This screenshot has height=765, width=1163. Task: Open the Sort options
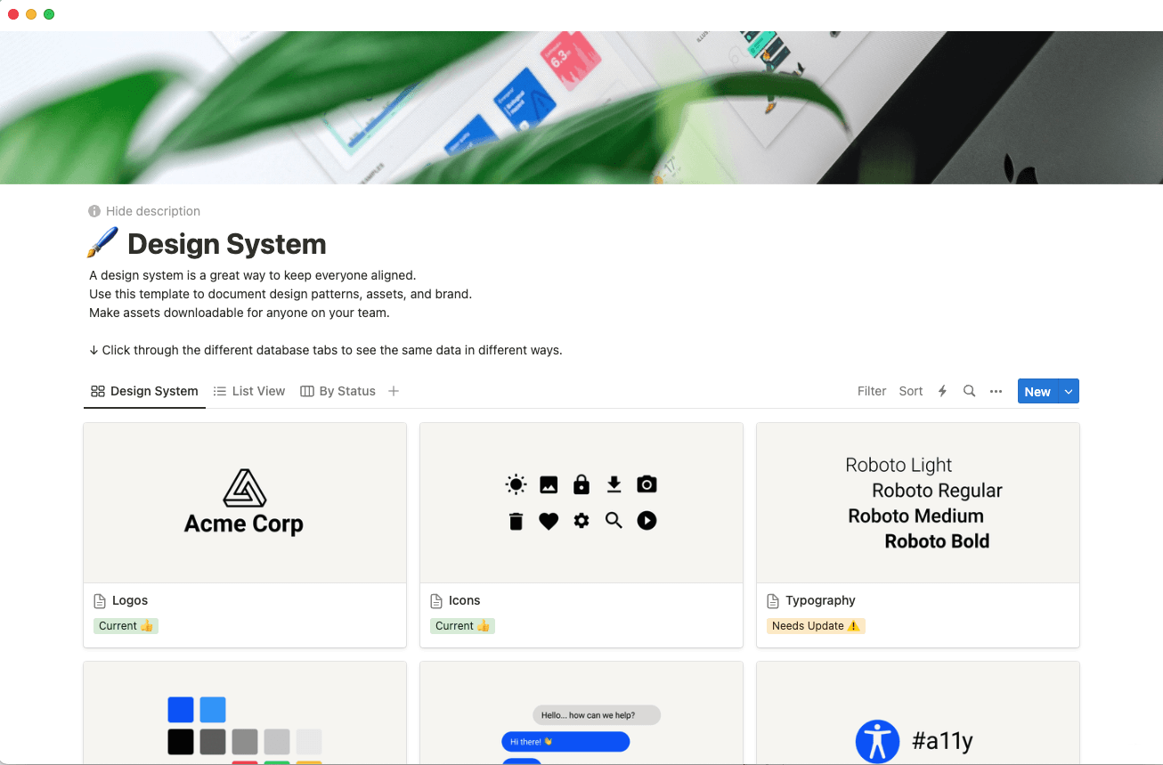(x=910, y=391)
